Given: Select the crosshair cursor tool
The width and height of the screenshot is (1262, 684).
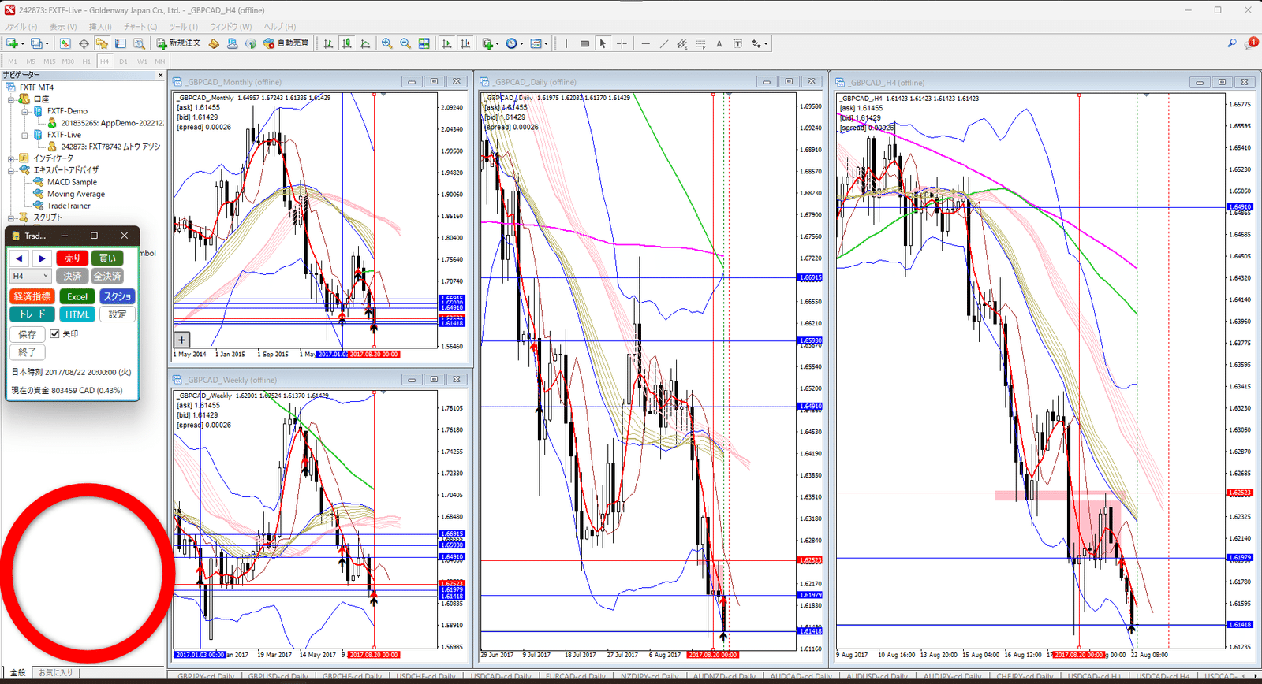Looking at the screenshot, I should point(622,43).
